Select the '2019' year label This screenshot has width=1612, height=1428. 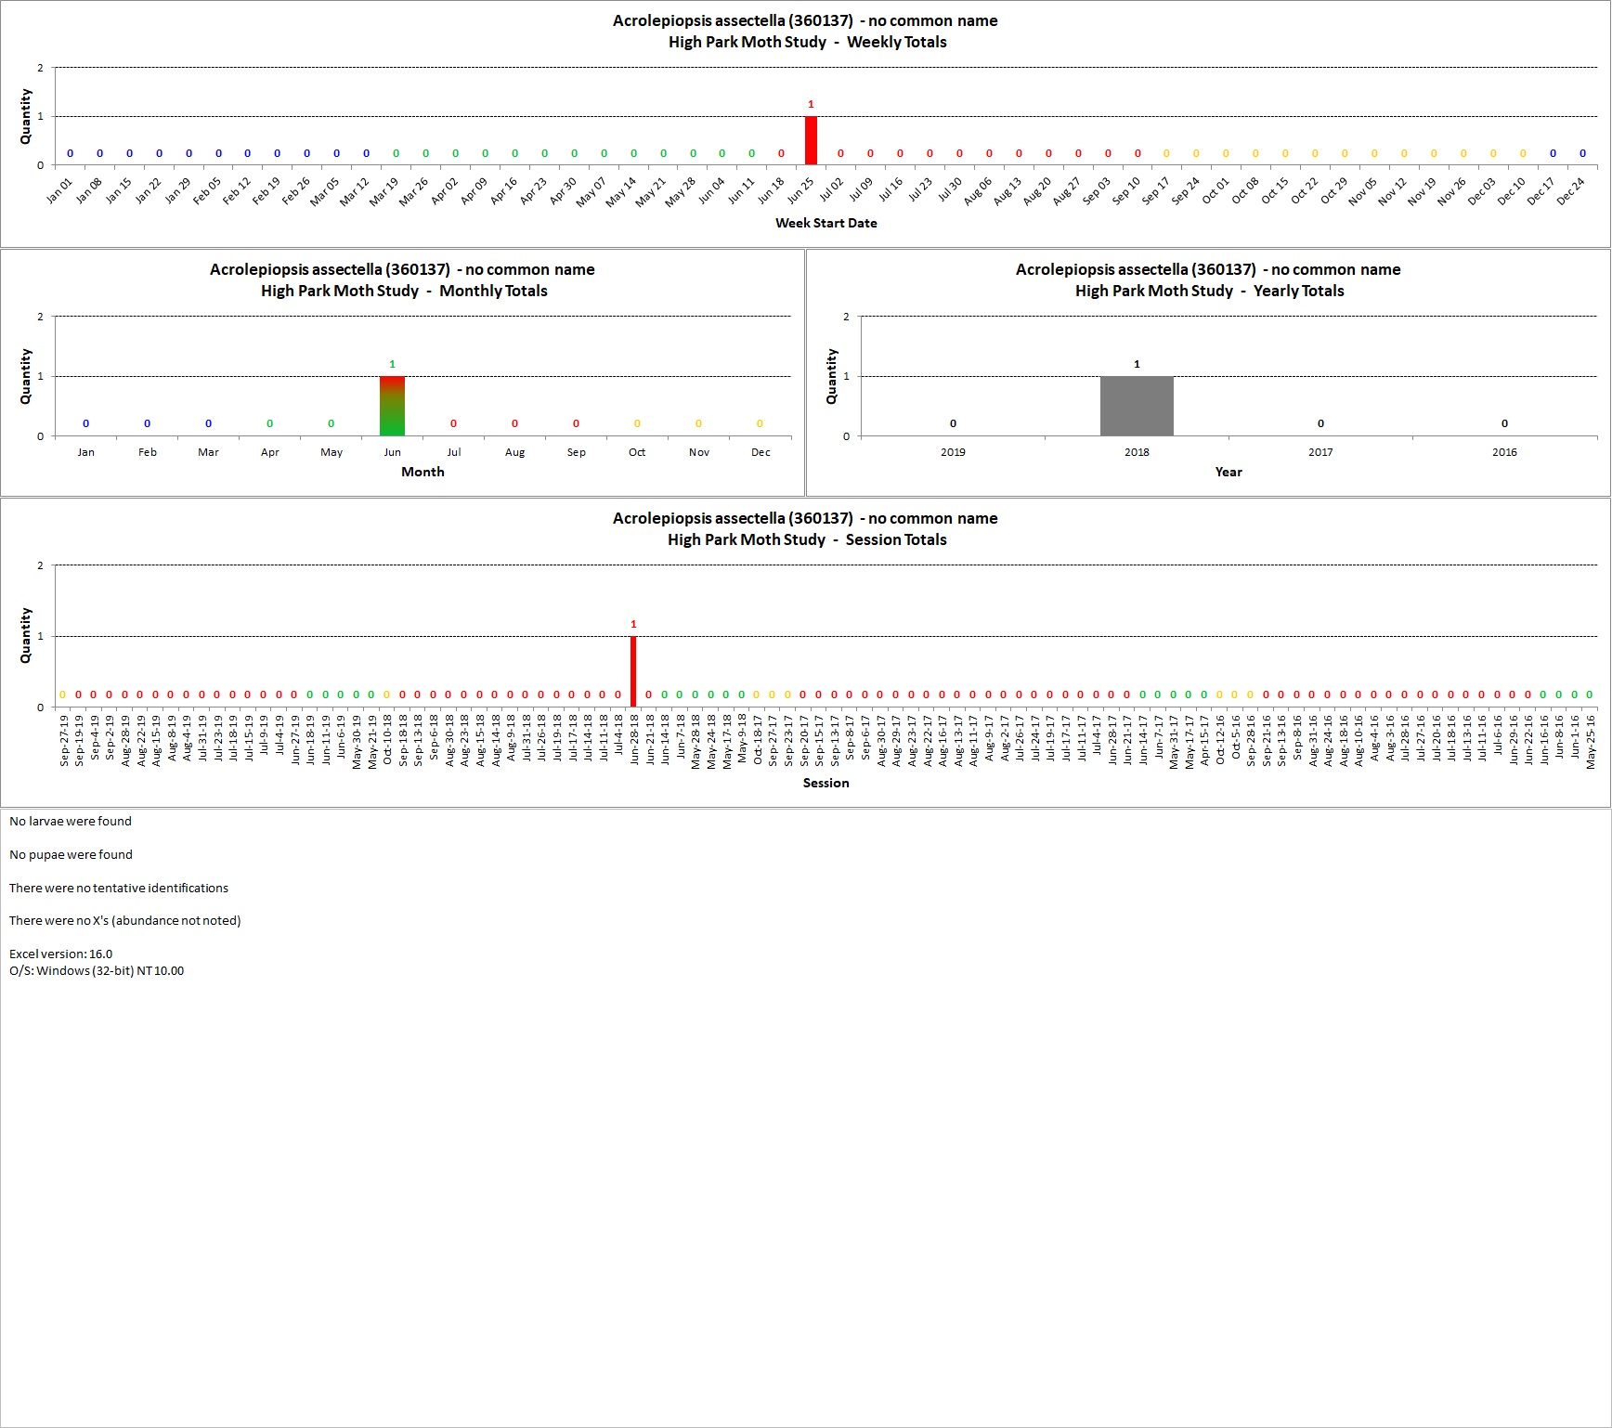[x=953, y=452]
